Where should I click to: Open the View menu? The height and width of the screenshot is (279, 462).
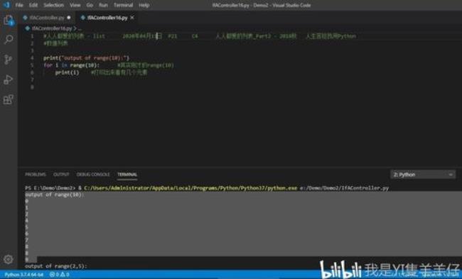(75, 5)
